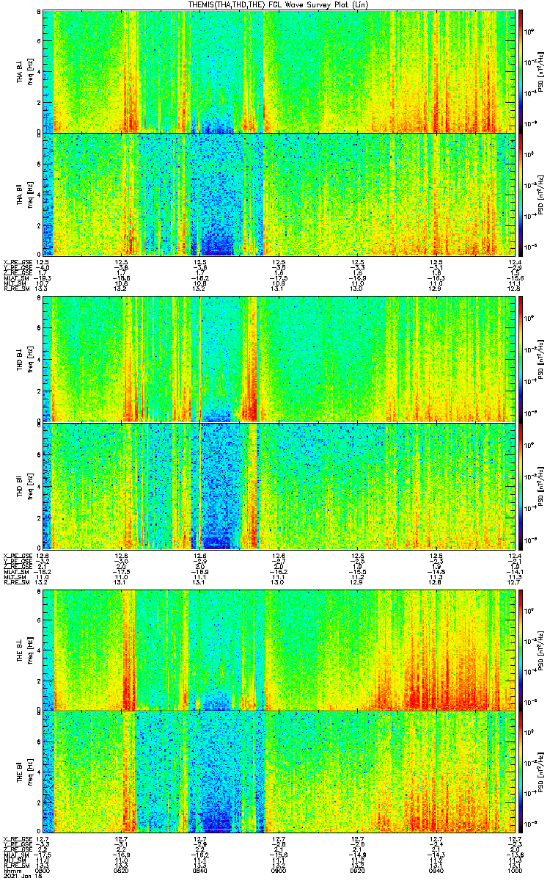The image size is (550, 881).
Task: Click the THD ephemeris 'X_RE_GSE' row label
Action: tap(17, 555)
